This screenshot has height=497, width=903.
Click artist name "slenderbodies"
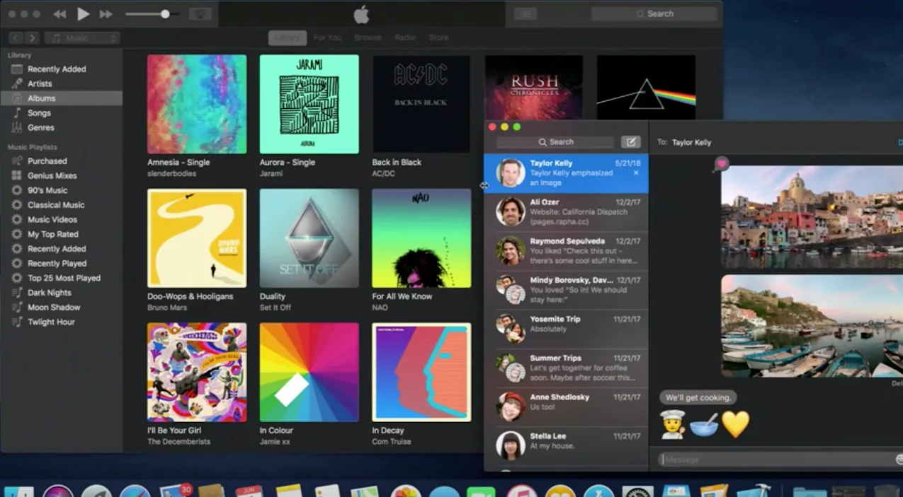click(171, 173)
